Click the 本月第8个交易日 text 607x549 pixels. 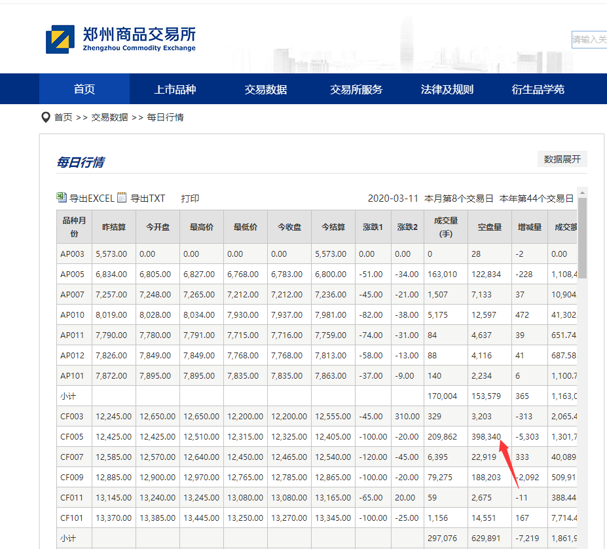[x=459, y=199]
